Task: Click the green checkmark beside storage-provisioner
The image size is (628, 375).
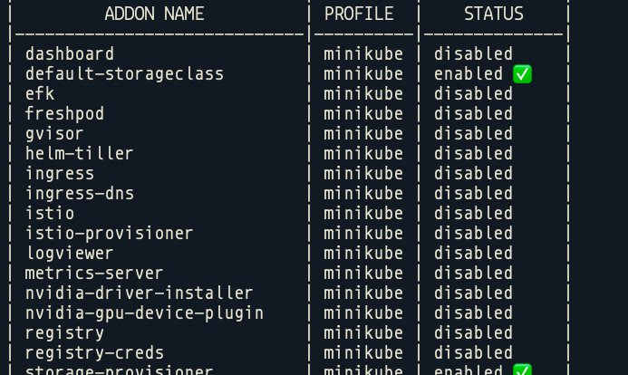Action: (x=522, y=370)
